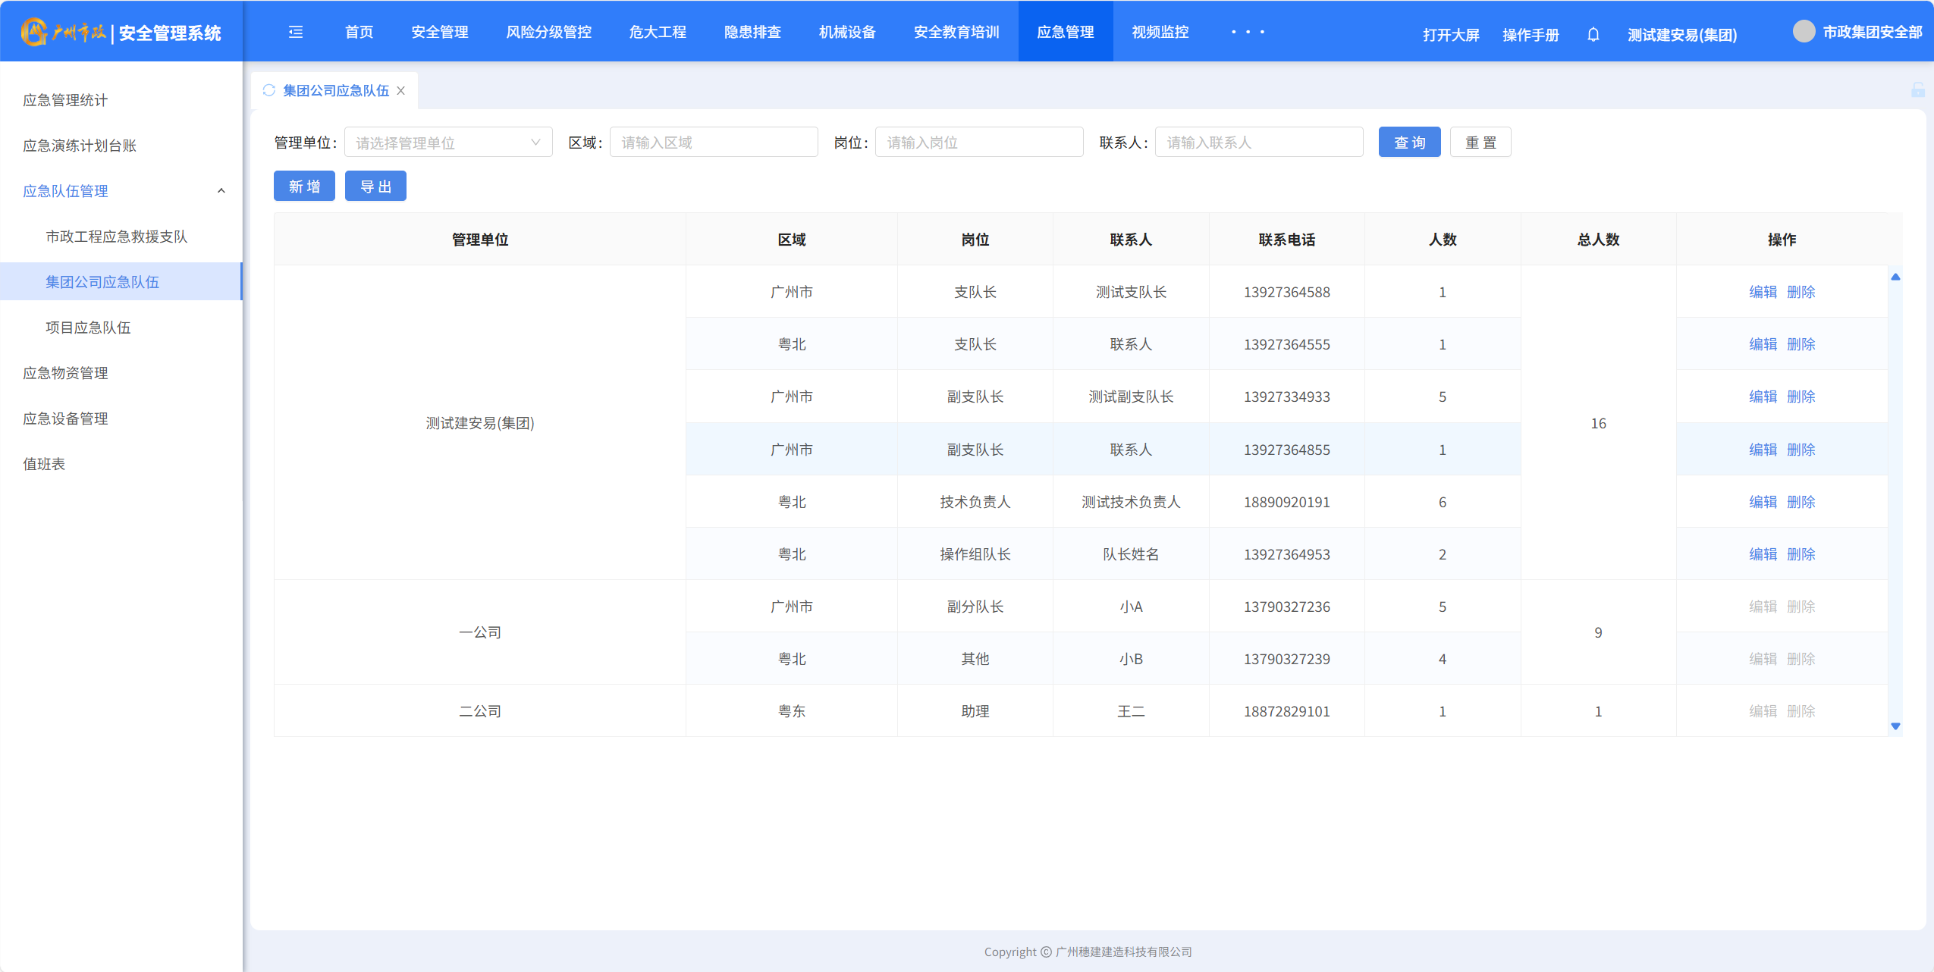Screen dimensions: 1934x972
Task: Switch to the 视频监控 top menu
Action: point(1160,32)
